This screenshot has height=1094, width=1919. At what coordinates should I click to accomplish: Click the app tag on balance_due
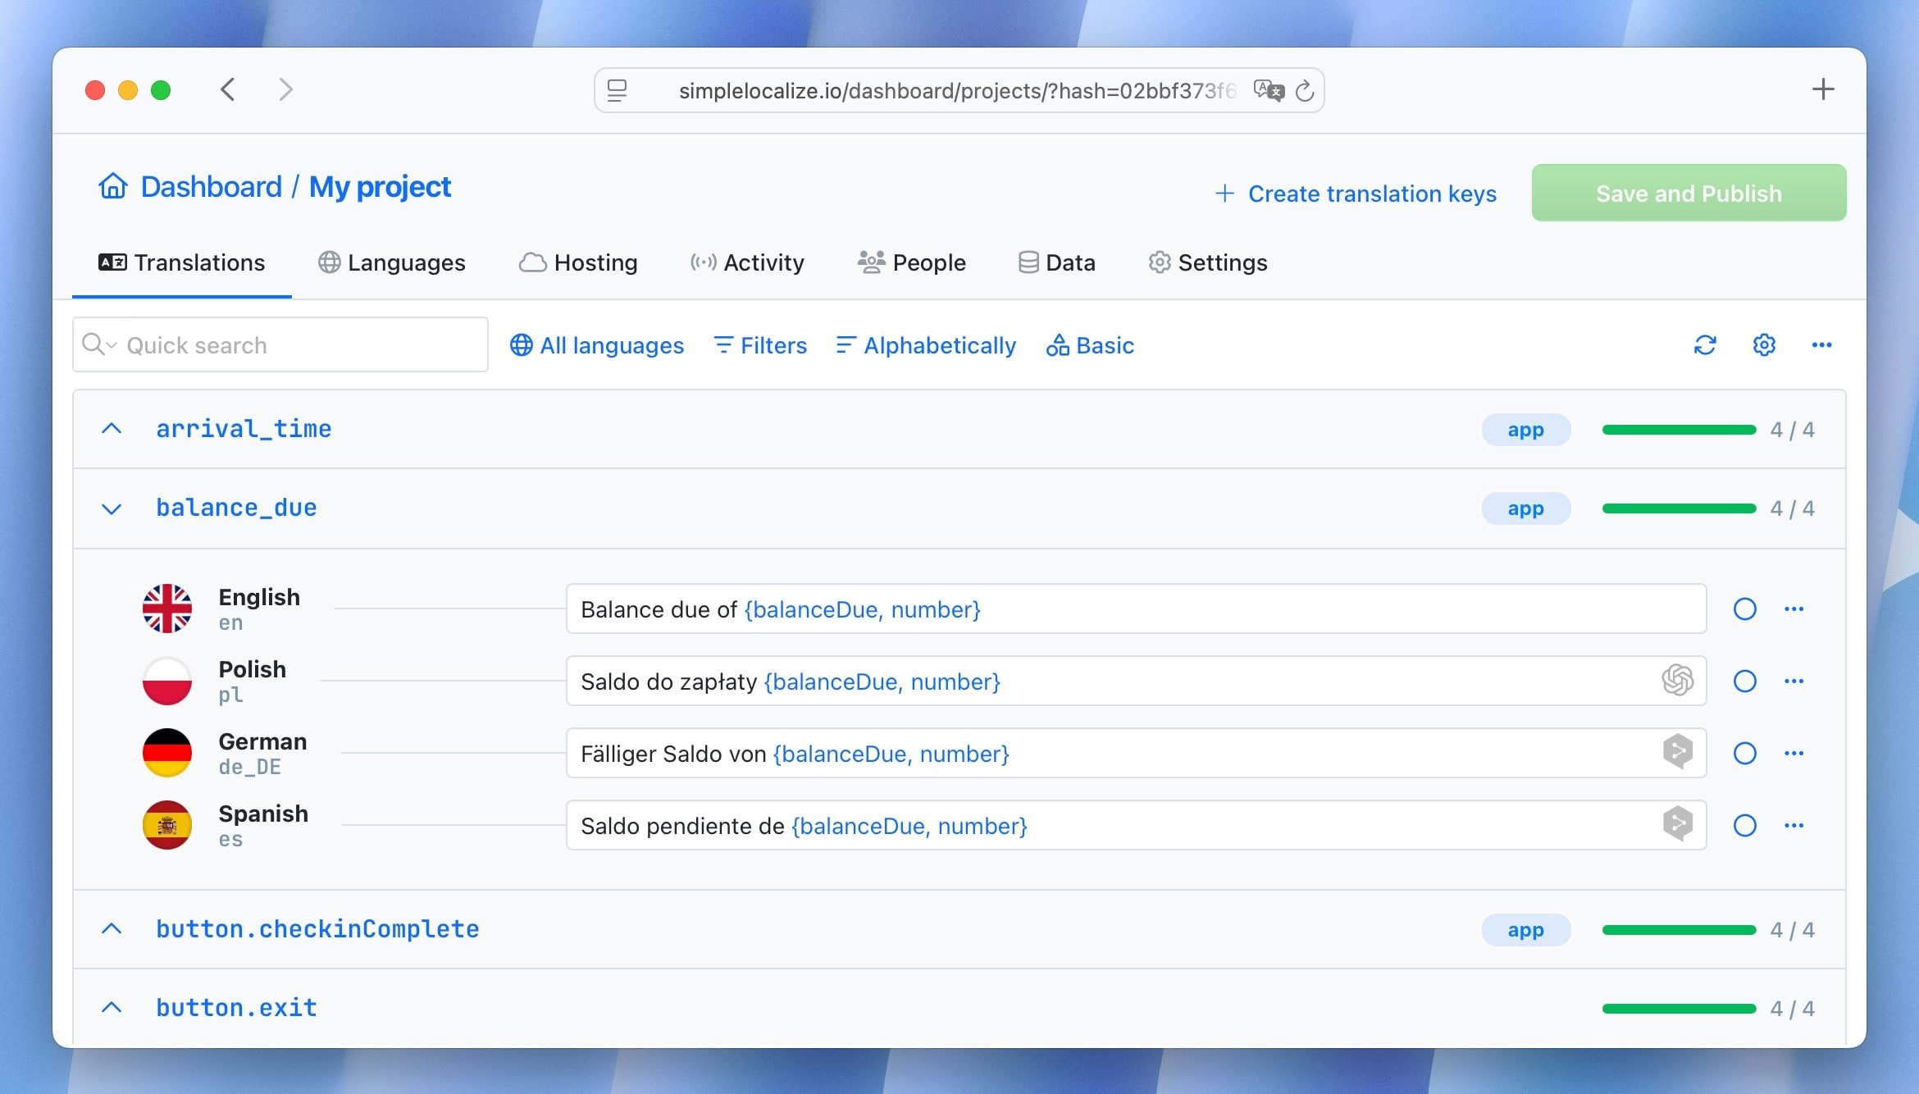click(x=1525, y=508)
